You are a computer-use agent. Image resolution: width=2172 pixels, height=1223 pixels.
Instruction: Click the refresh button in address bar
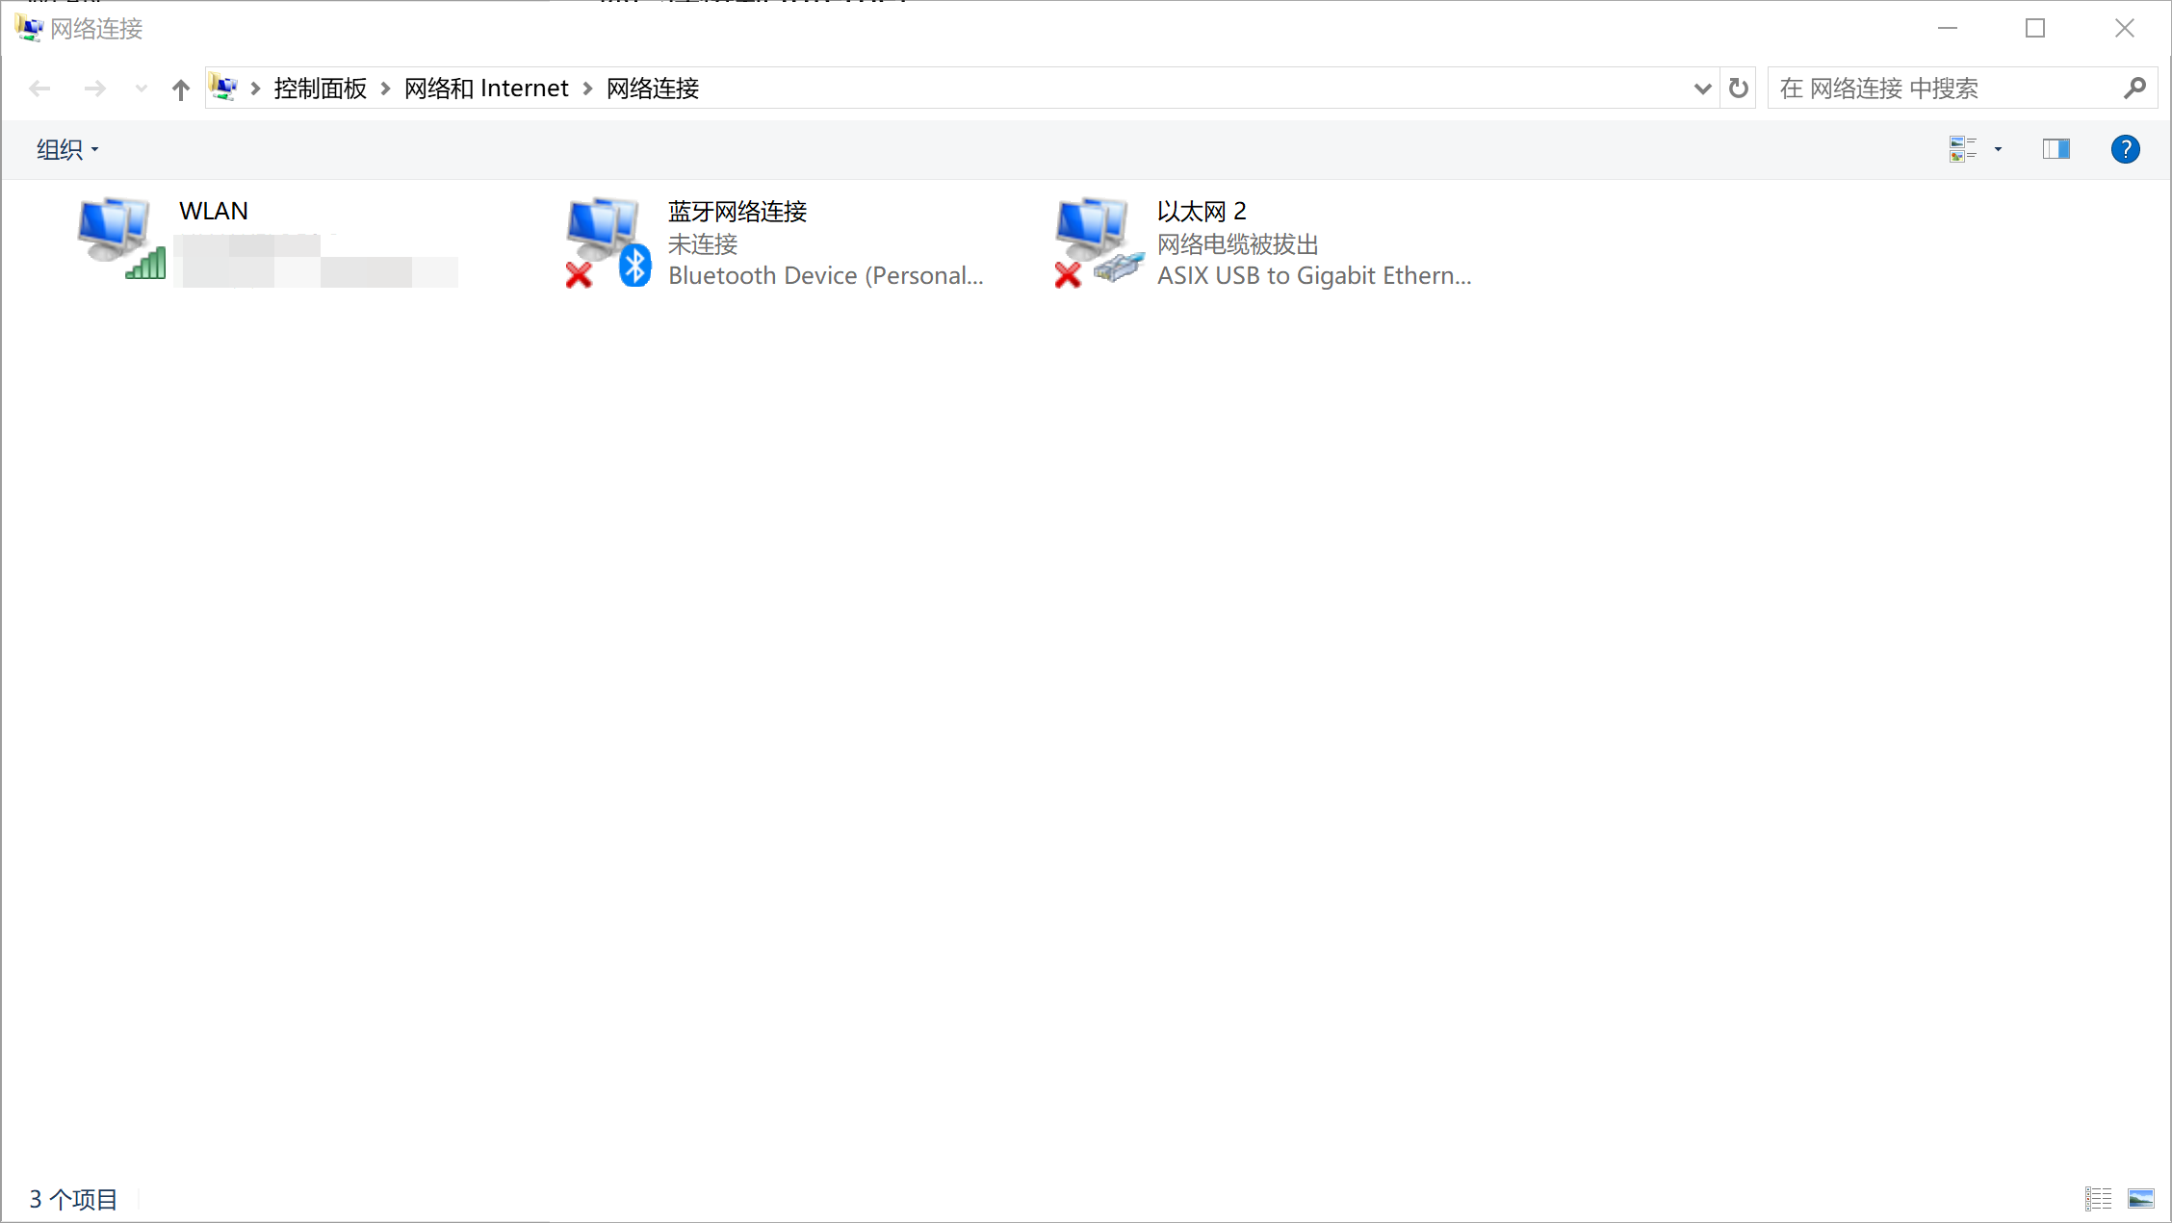point(1738,89)
